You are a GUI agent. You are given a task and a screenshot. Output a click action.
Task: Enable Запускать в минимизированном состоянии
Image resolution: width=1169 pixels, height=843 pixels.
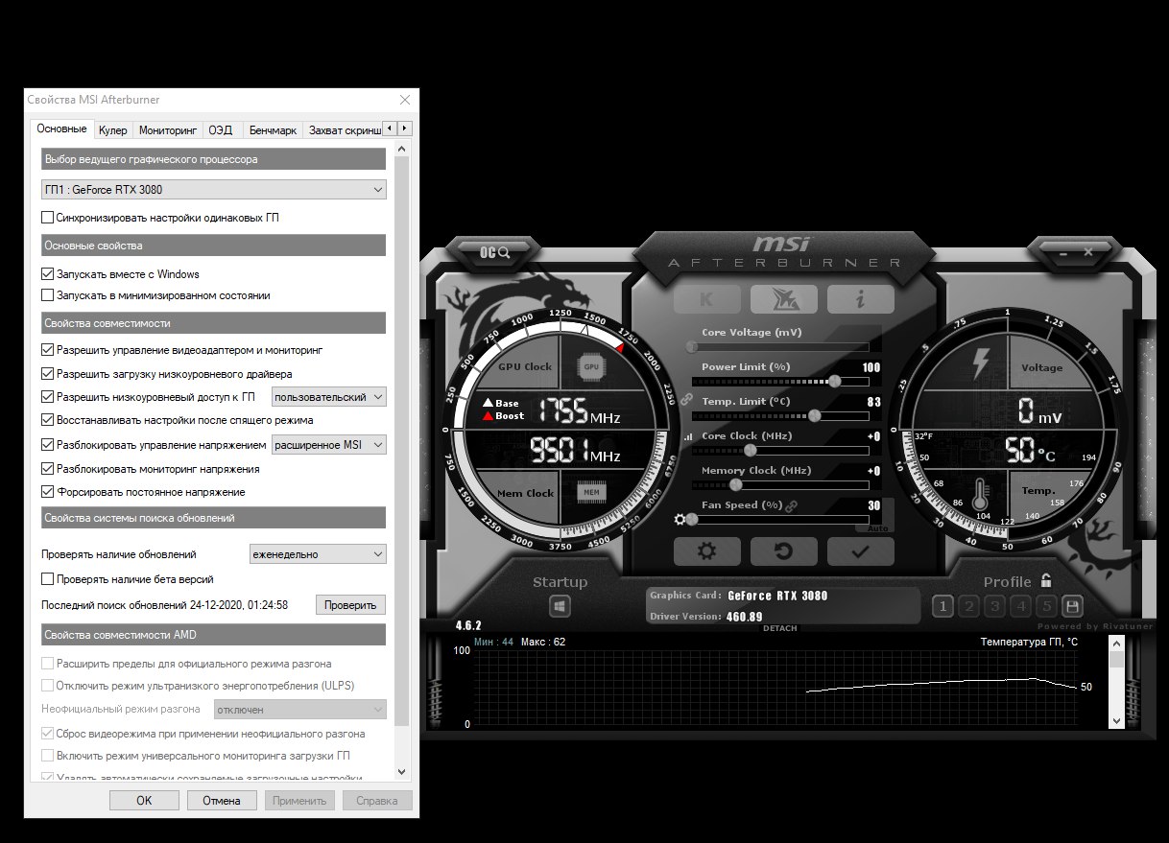[48, 295]
